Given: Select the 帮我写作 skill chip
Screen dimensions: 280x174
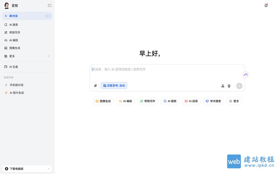Looking at the screenshot, I should pos(148,101).
